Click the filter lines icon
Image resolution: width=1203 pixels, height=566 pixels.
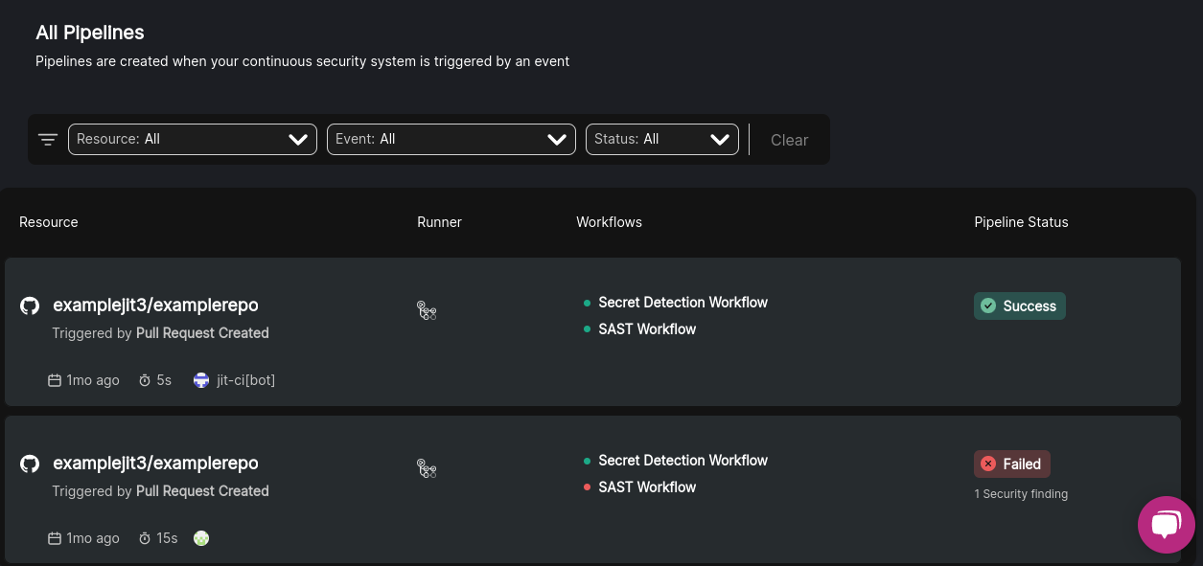pos(48,140)
